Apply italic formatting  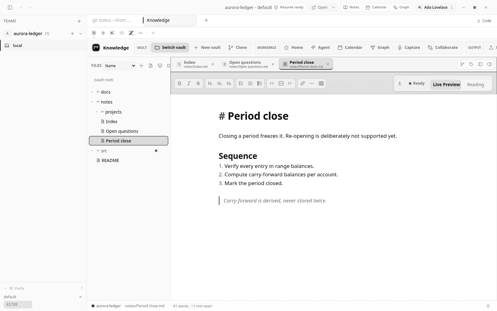(x=189, y=83)
